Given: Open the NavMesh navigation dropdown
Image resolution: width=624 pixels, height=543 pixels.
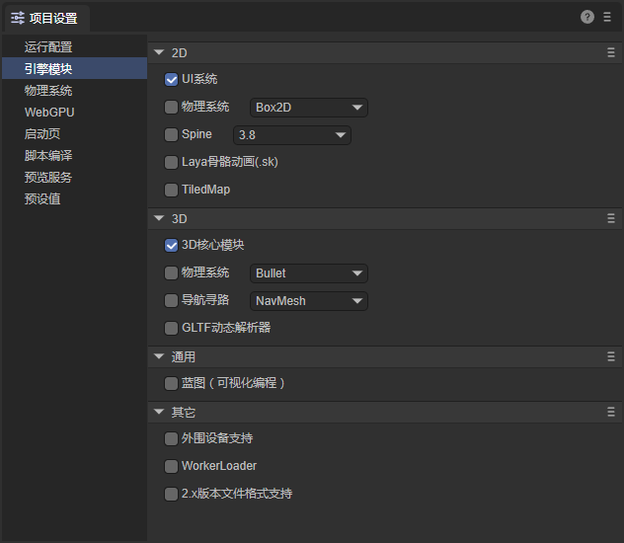Looking at the screenshot, I should coord(308,300).
